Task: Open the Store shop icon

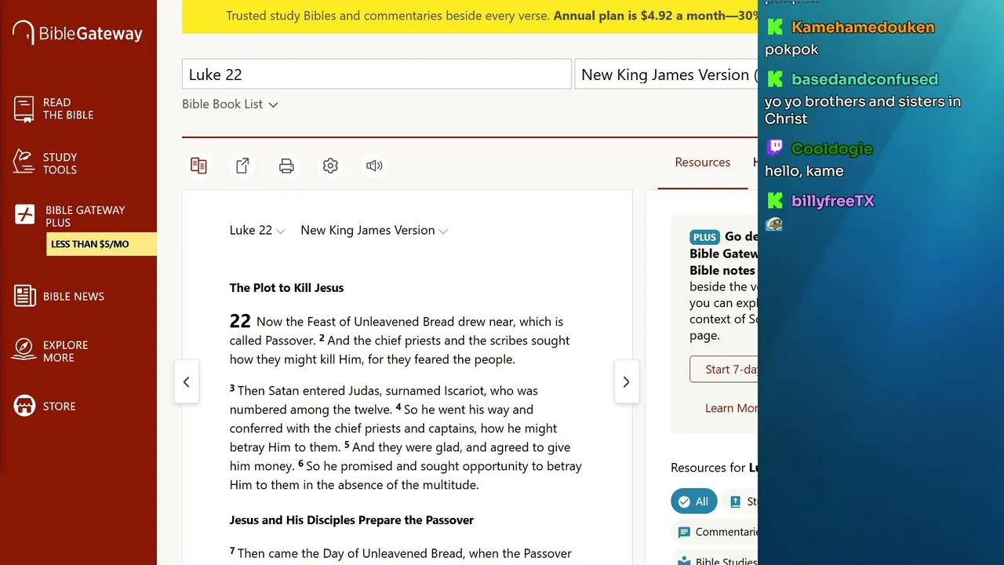Action: [x=24, y=406]
